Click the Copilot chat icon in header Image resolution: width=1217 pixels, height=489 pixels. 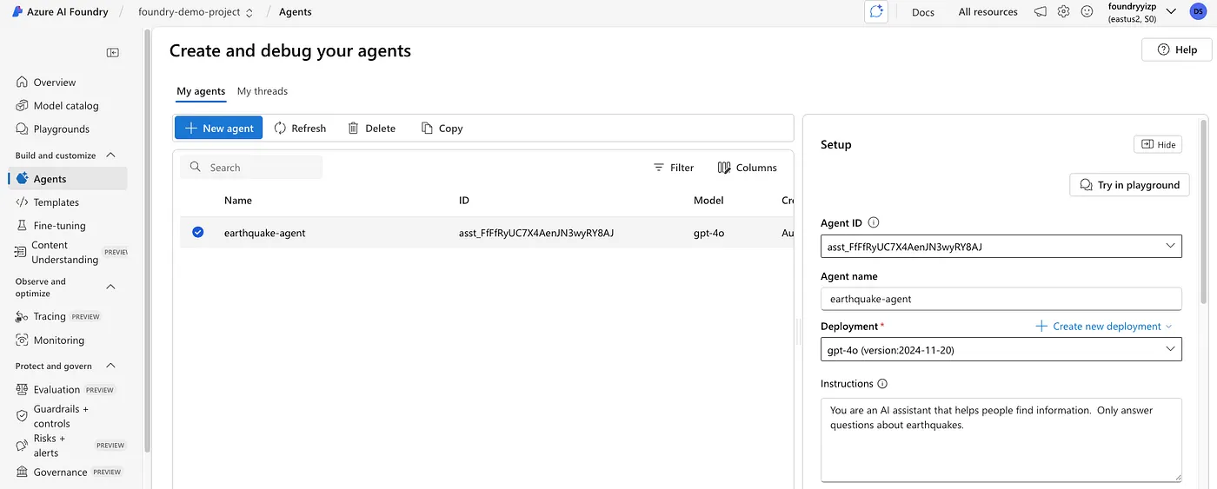click(x=876, y=12)
